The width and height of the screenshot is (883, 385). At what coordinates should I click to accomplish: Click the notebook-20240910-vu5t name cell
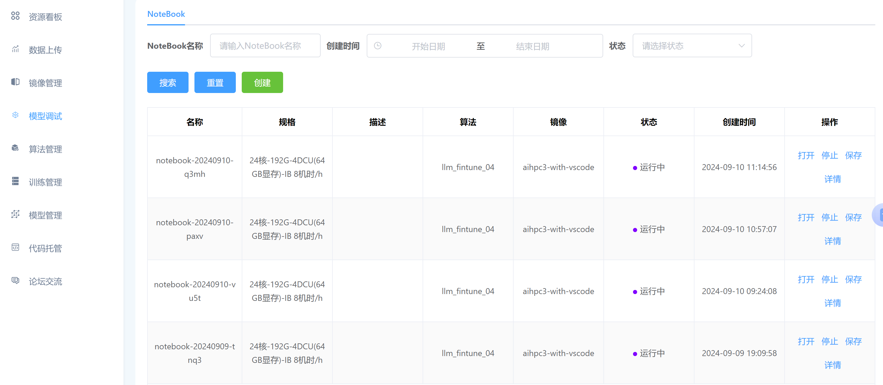(x=195, y=291)
